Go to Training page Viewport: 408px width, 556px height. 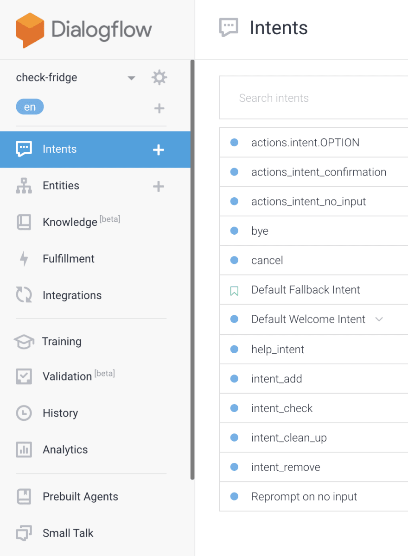point(62,342)
